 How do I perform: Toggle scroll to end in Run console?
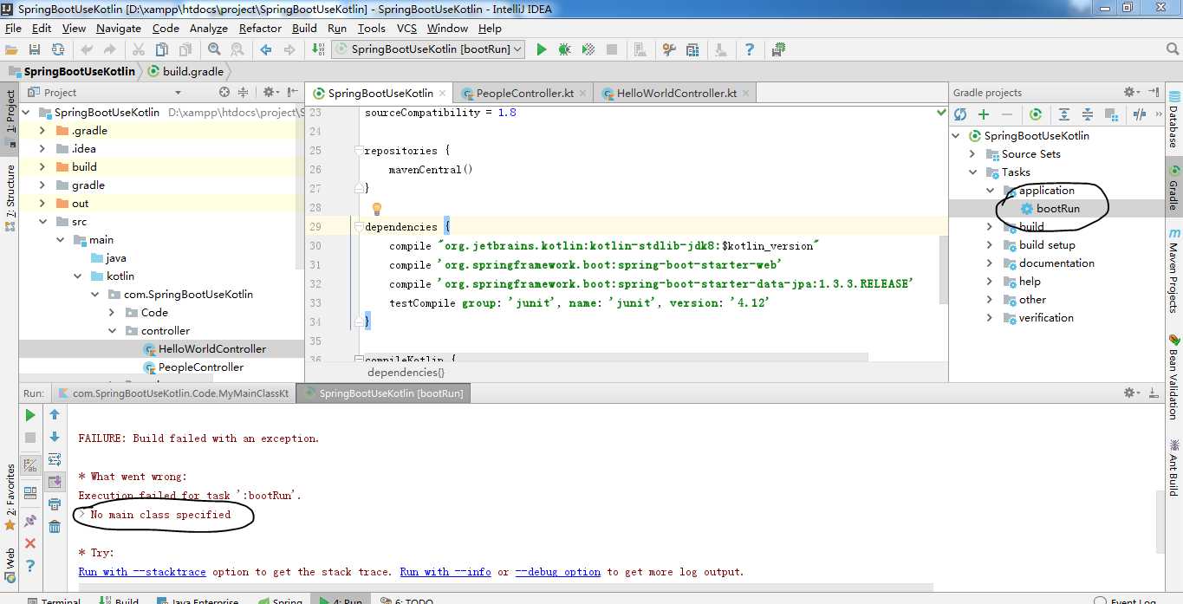click(x=55, y=481)
